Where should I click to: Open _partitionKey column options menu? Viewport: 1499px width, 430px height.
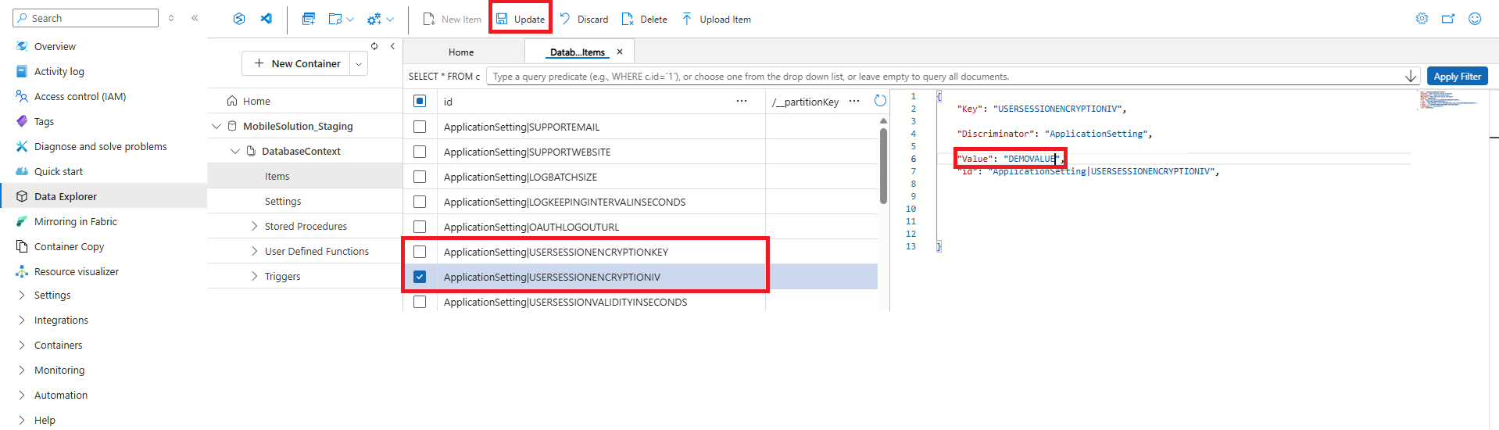pyautogui.click(x=854, y=101)
